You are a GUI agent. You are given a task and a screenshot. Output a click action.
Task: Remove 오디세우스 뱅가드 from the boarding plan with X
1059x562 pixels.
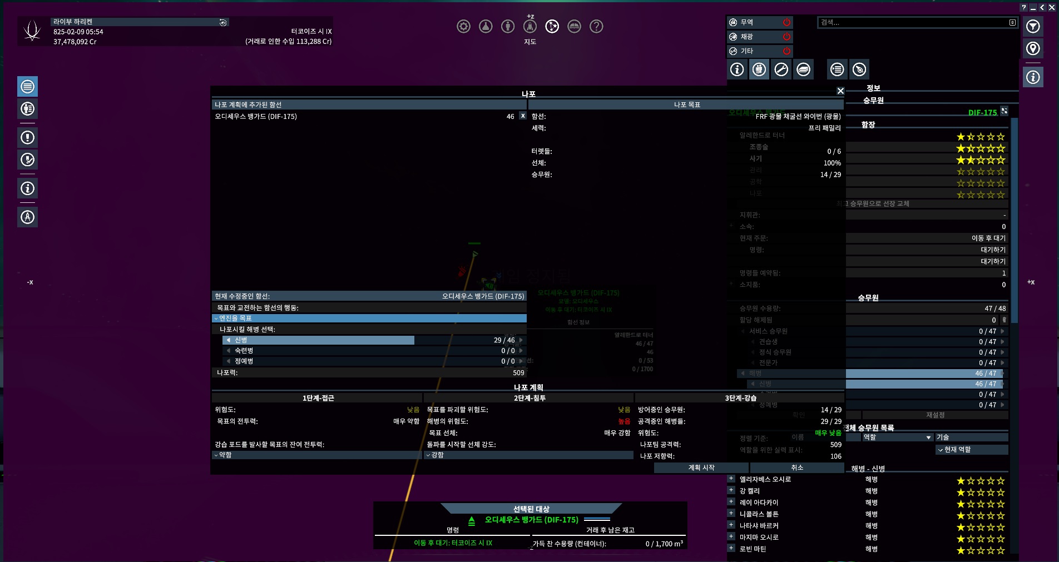pos(522,116)
